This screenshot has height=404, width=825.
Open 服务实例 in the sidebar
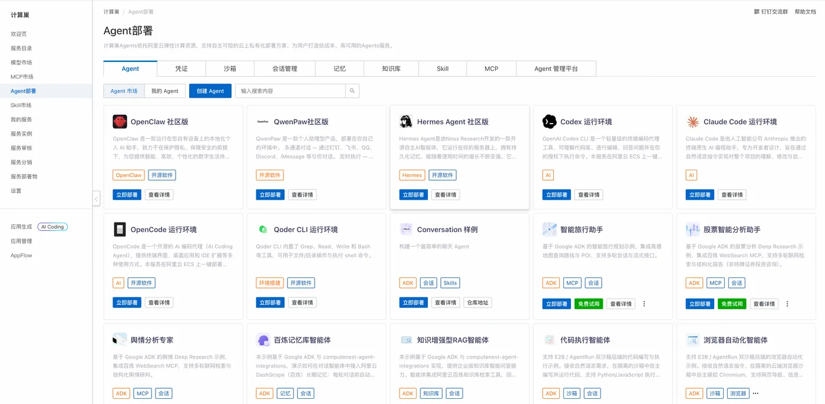21,134
